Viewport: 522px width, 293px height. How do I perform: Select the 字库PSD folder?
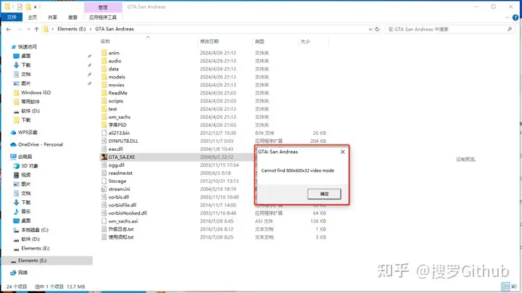[x=117, y=125]
